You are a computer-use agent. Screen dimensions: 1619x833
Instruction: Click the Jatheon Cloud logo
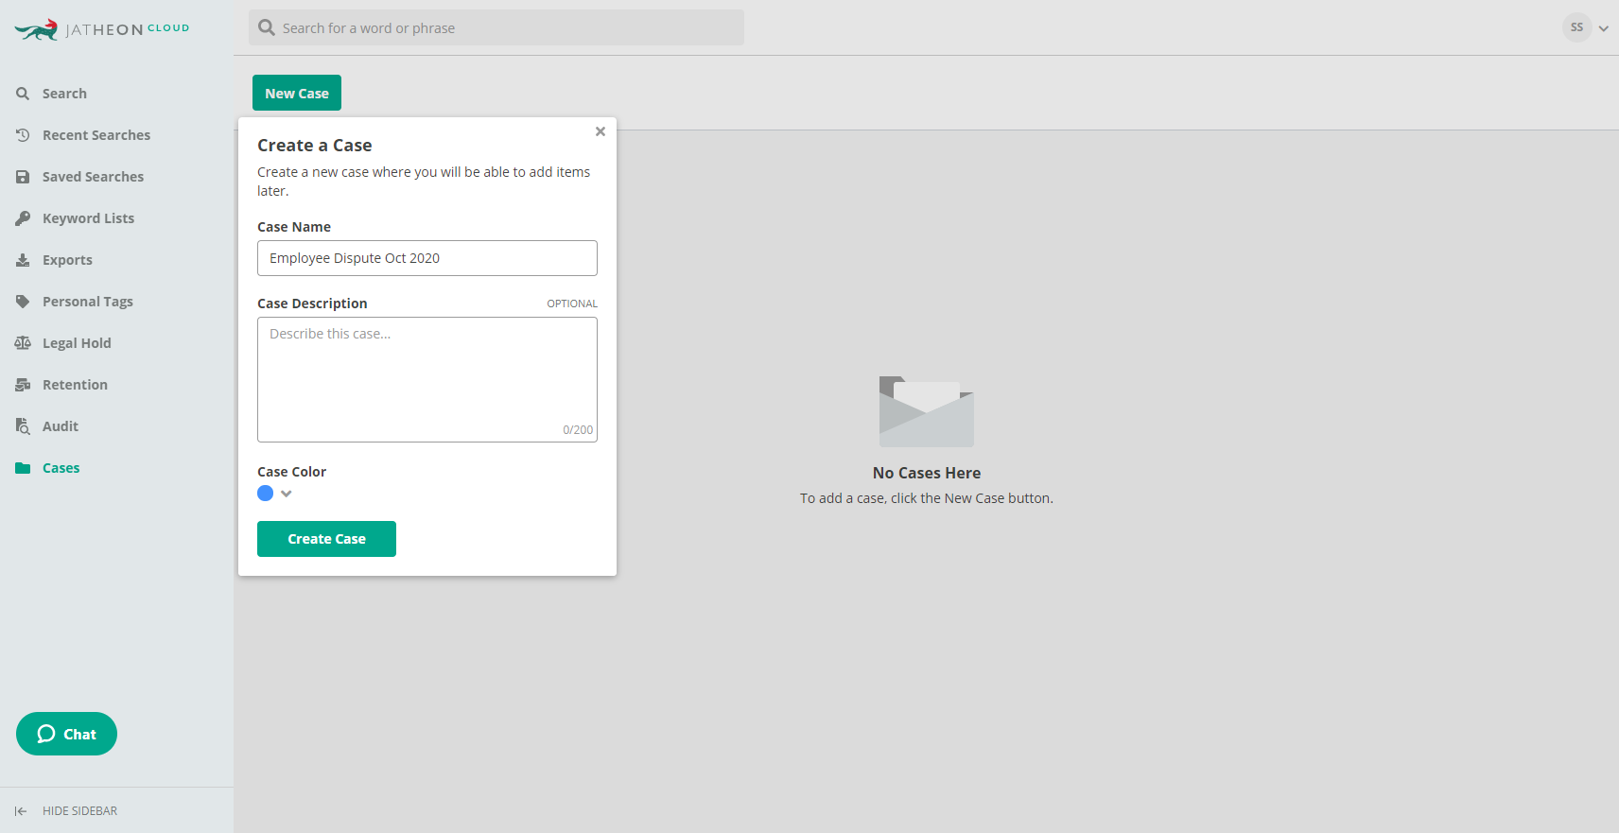102,29
